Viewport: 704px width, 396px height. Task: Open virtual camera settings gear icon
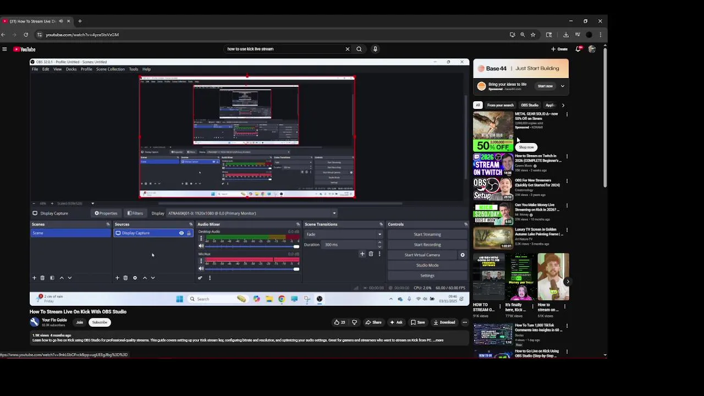[463, 255]
